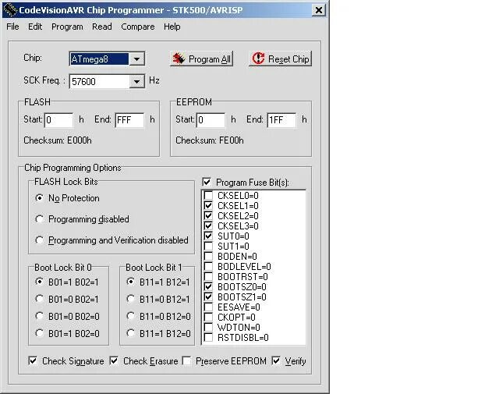Screen dimensions: 499x394
Task: Expand the Chip dropdown arrow
Action: click(137, 59)
